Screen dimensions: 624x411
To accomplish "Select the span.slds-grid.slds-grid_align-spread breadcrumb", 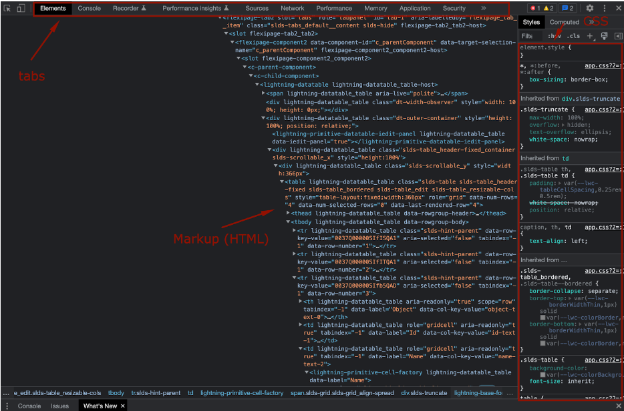I will tap(342, 393).
